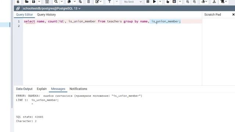Screen dimensions: 235x132
Task: Click 'teachers' table name in query
Action: (114, 21)
